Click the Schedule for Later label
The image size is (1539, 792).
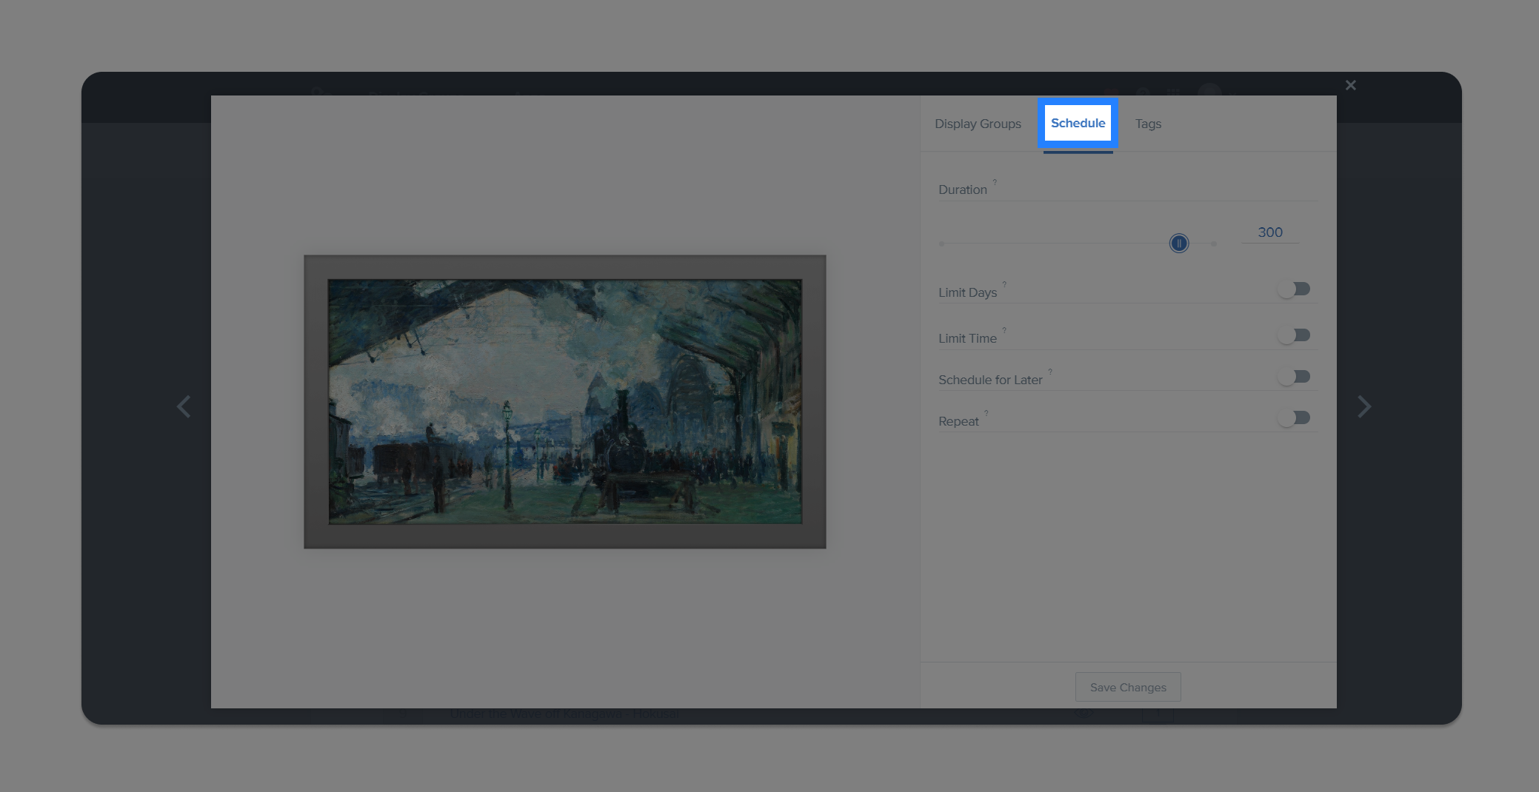point(990,380)
